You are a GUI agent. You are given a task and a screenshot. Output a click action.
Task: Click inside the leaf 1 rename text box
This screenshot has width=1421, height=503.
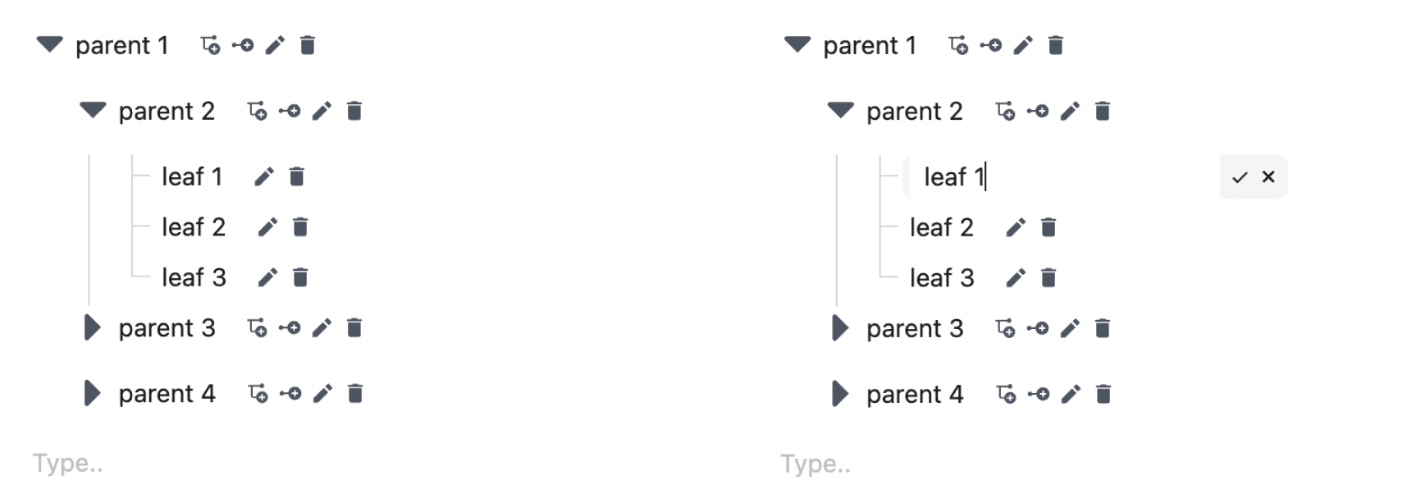click(1001, 176)
